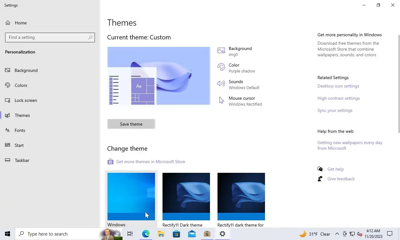Open the weather widget showing 31°F Clear

point(315,234)
